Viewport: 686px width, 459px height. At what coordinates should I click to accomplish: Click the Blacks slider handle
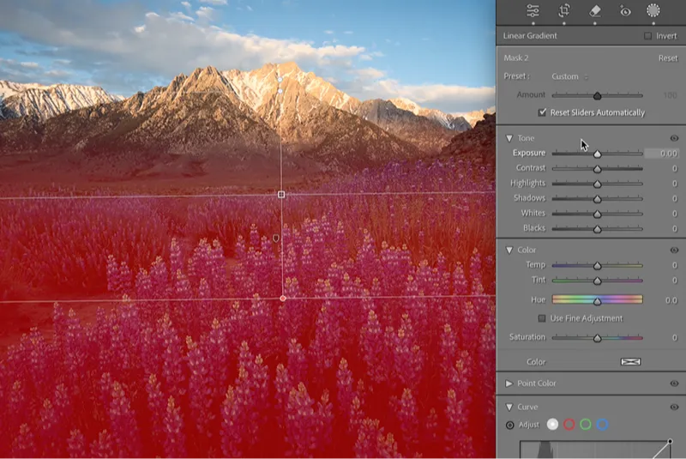click(x=597, y=229)
